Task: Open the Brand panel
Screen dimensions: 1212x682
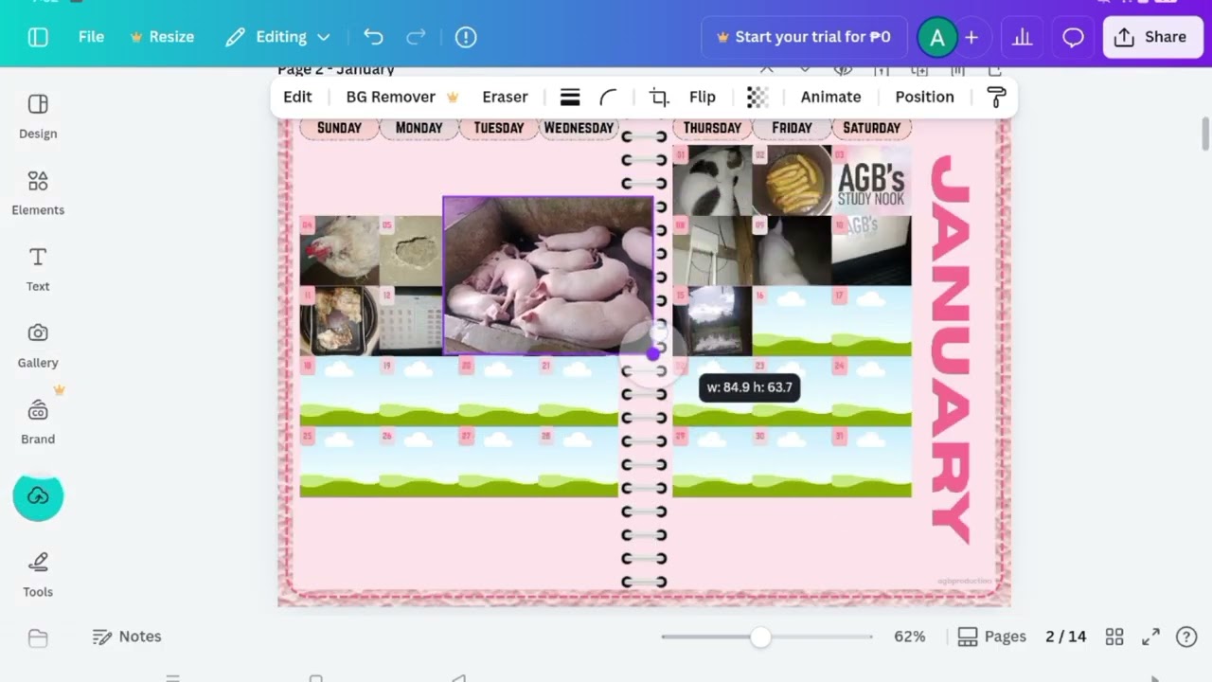Action: click(x=38, y=422)
